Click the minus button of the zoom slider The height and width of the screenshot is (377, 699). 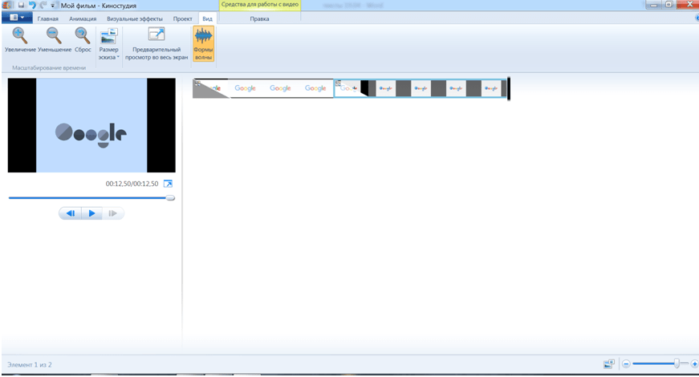626,364
